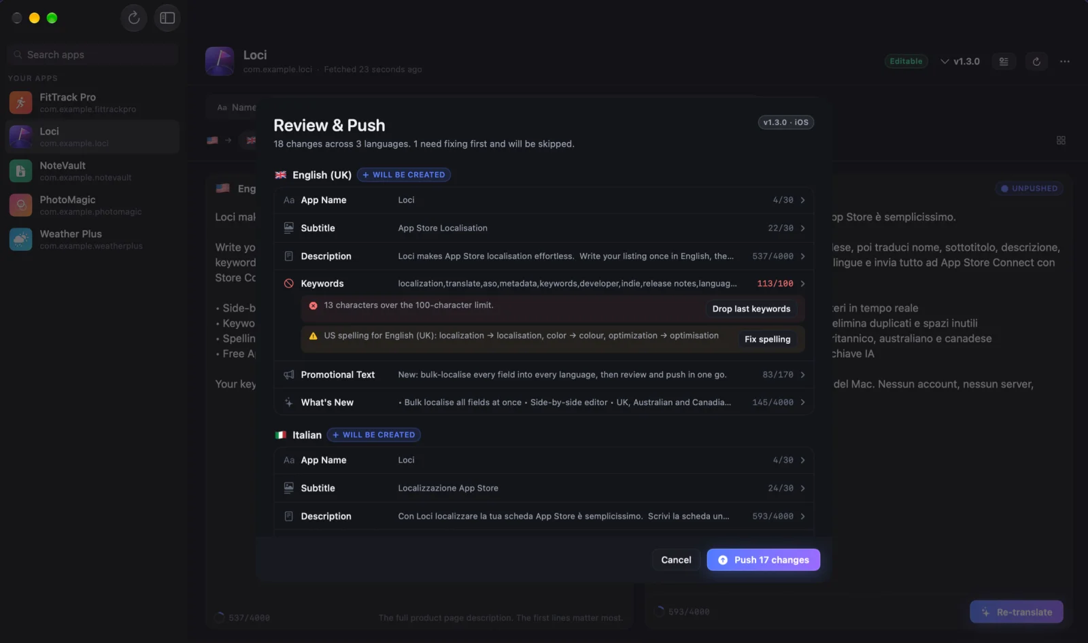Expand the App Store Localisation subtitle chevron
The width and height of the screenshot is (1088, 643).
click(803, 228)
